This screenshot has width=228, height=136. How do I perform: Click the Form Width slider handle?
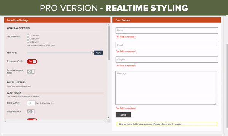point(92,53)
